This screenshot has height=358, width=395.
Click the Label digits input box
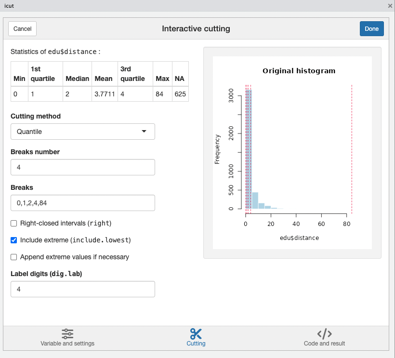pos(82,289)
